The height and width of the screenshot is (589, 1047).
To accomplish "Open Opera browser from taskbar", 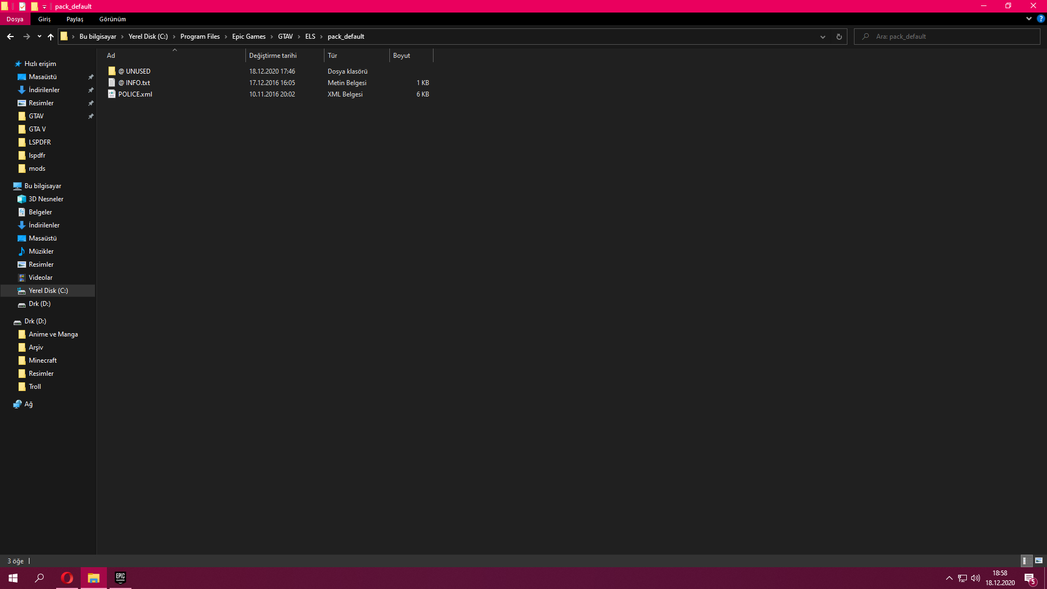I will click(67, 578).
